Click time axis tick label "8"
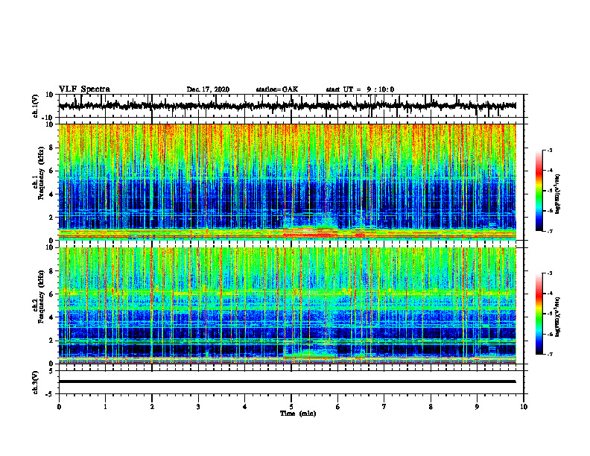Image resolution: width=590 pixels, height=456 pixels. coord(431,407)
